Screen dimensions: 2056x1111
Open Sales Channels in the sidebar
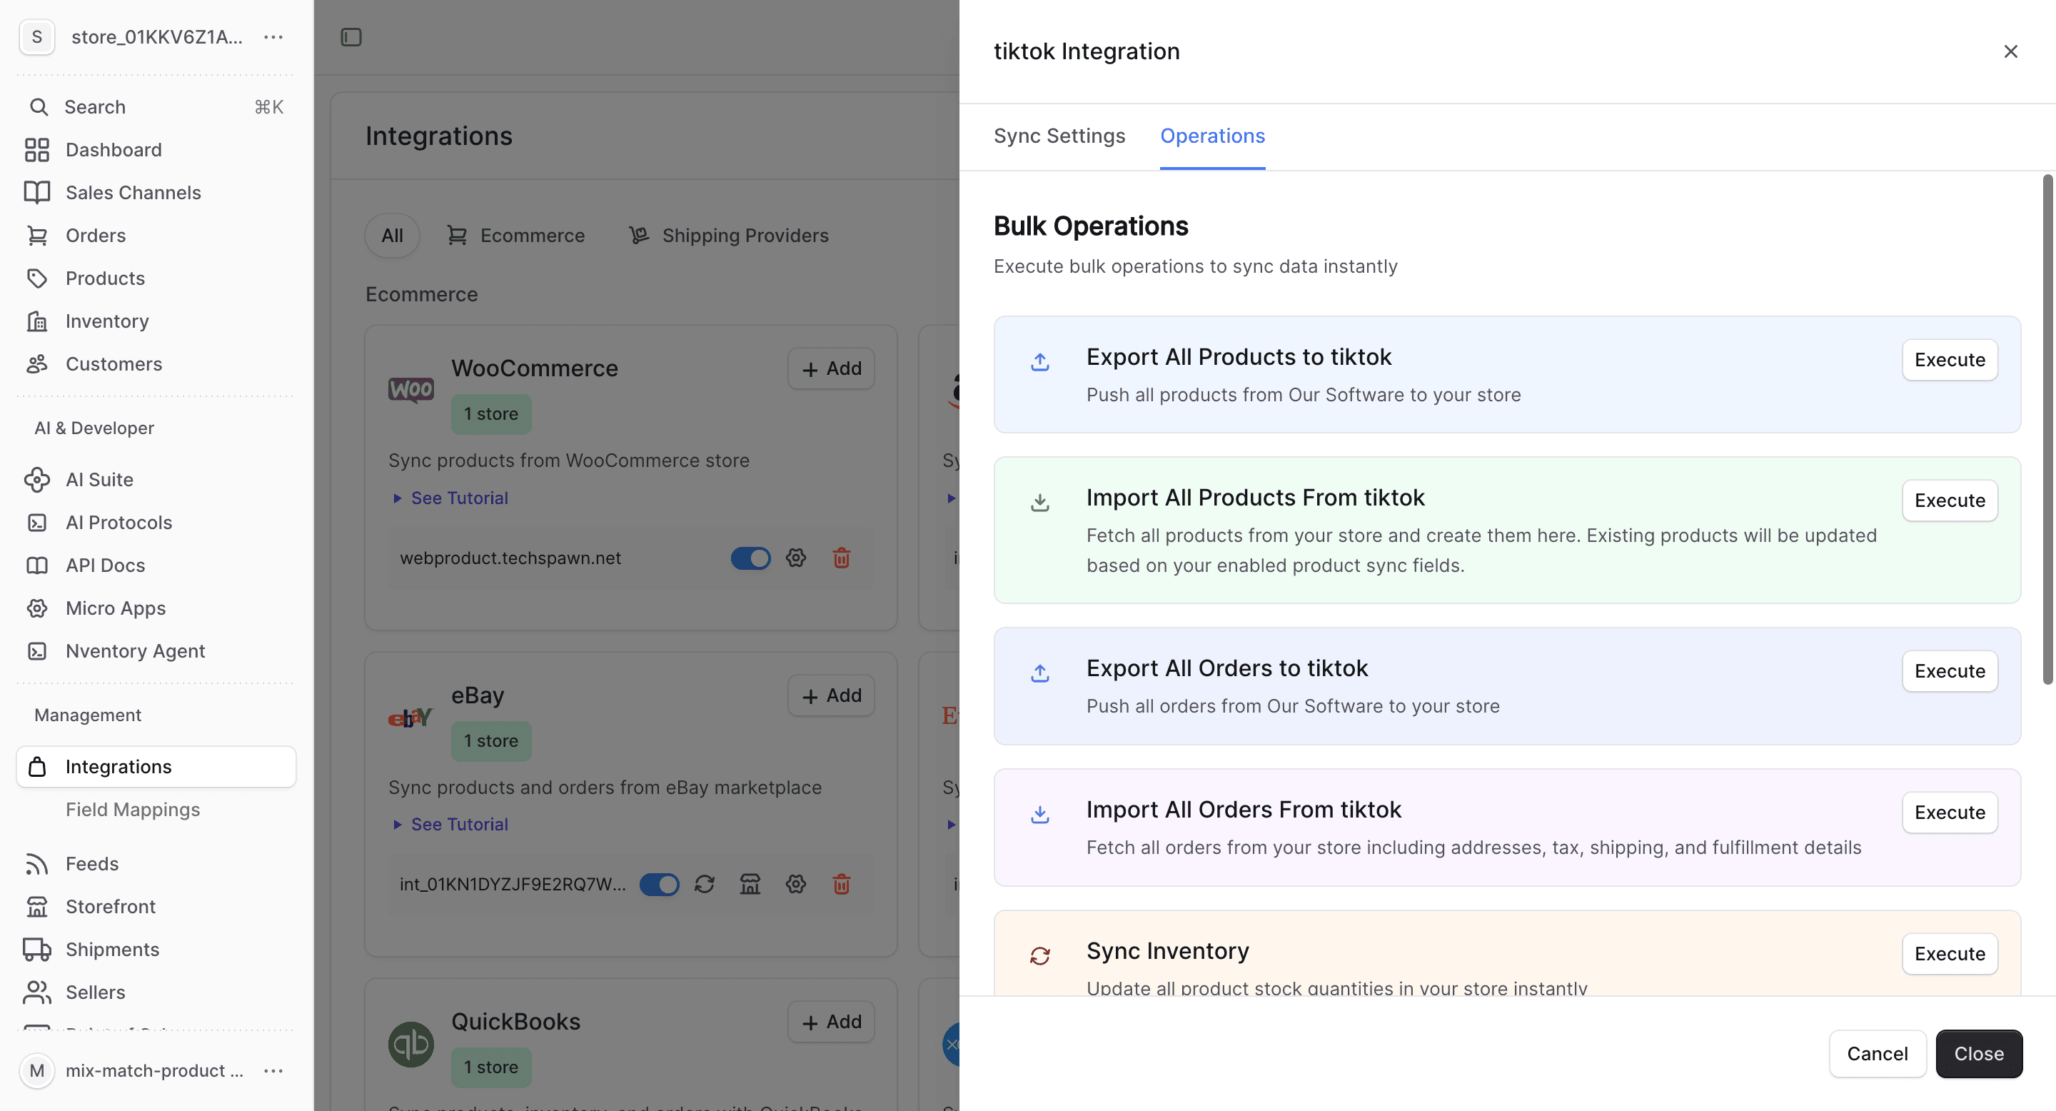tap(156, 193)
